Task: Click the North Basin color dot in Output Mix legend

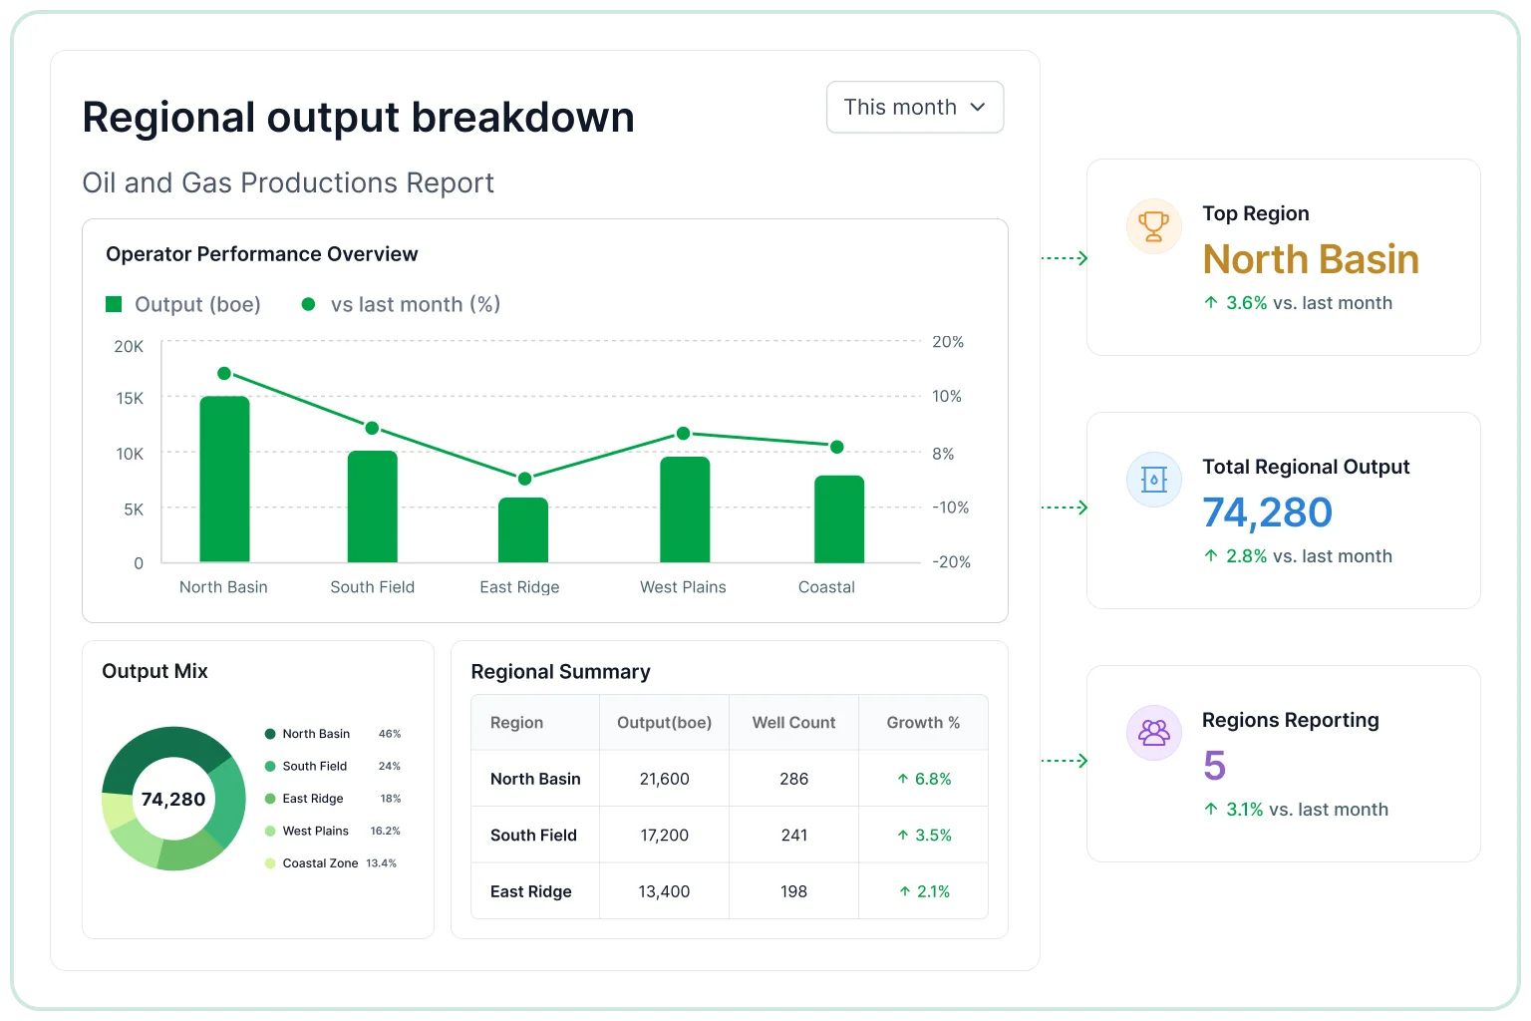Action: coord(270,734)
